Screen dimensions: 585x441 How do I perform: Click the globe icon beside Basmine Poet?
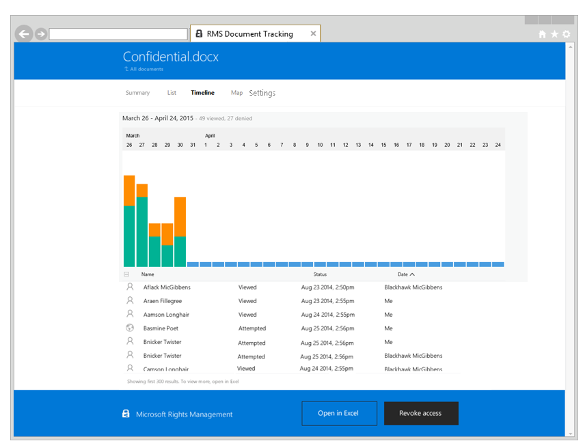[130, 328]
